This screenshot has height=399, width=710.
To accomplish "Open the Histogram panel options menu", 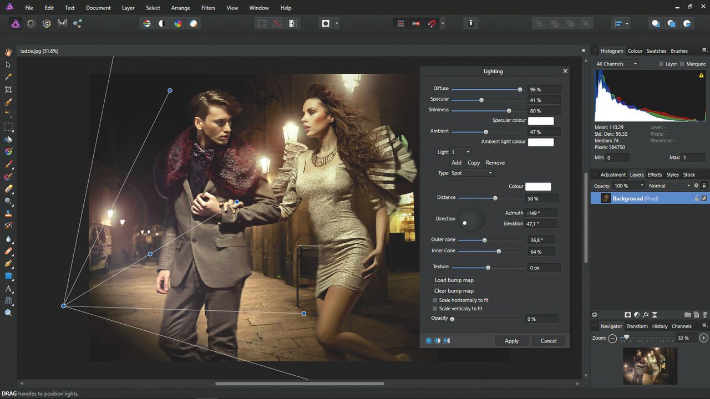I will point(704,51).
